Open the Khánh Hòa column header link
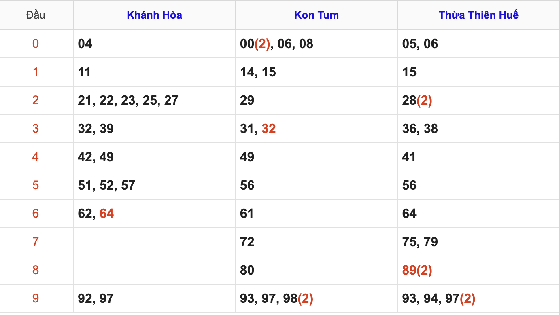Viewport: 559px width, 315px height. pos(154,15)
